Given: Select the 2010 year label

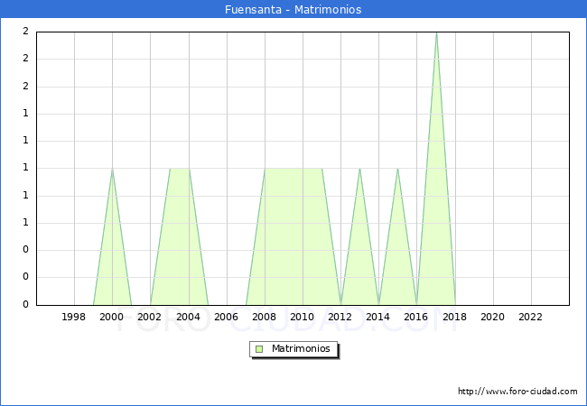Looking at the screenshot, I should click(x=303, y=317).
